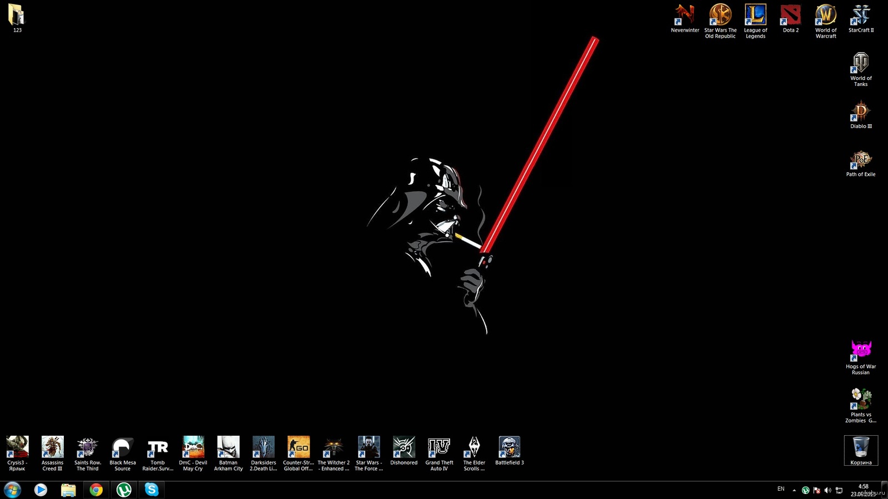
Task: Select the folder named 123
Action: (x=17, y=16)
